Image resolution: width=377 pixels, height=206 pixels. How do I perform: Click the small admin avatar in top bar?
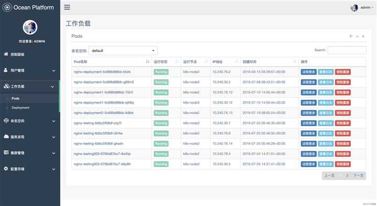point(354,8)
